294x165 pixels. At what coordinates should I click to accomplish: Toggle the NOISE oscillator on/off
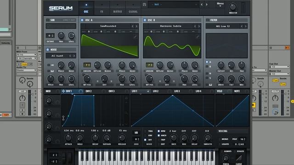coord(48,49)
